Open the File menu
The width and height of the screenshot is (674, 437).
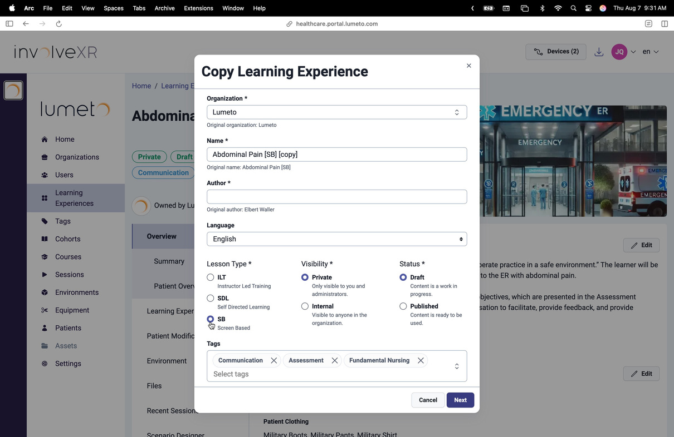click(48, 8)
